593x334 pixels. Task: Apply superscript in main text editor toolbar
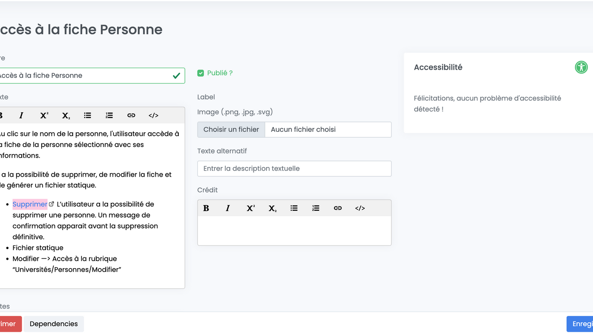click(44, 116)
